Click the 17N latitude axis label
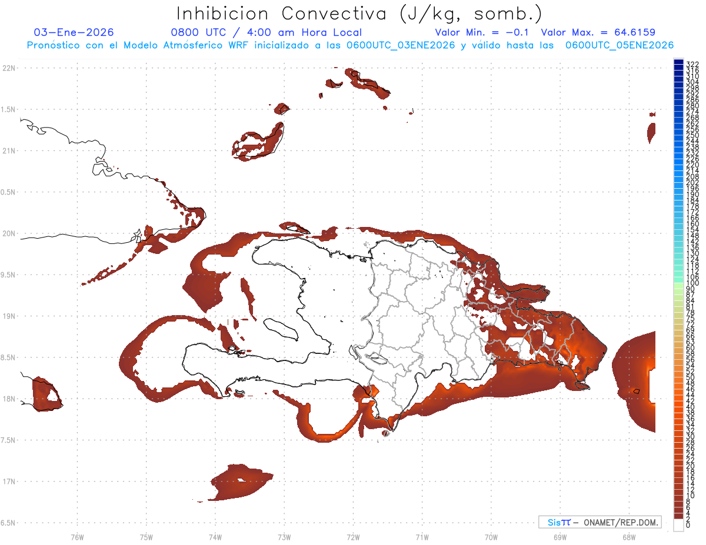This screenshot has height=545, width=706. tap(9, 482)
